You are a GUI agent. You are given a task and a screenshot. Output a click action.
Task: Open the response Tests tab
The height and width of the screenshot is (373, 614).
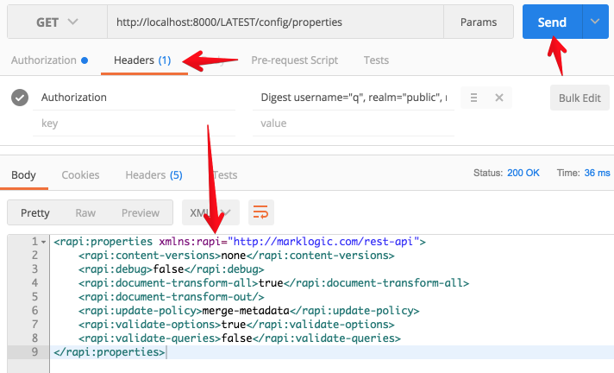[x=225, y=175]
